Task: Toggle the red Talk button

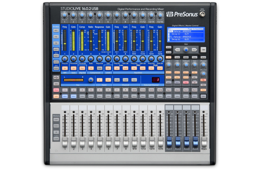Action: pyautogui.click(x=186, y=82)
